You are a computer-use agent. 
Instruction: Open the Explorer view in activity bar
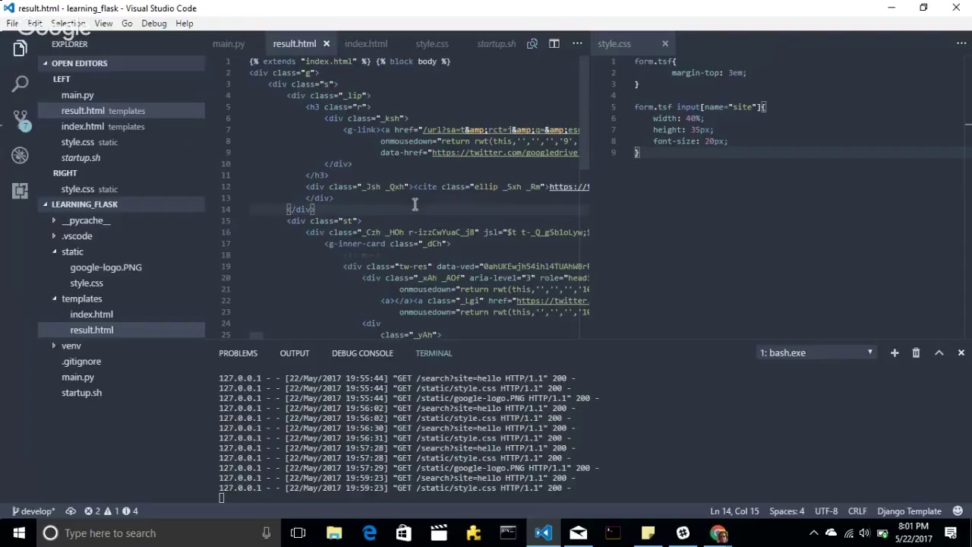click(x=20, y=49)
